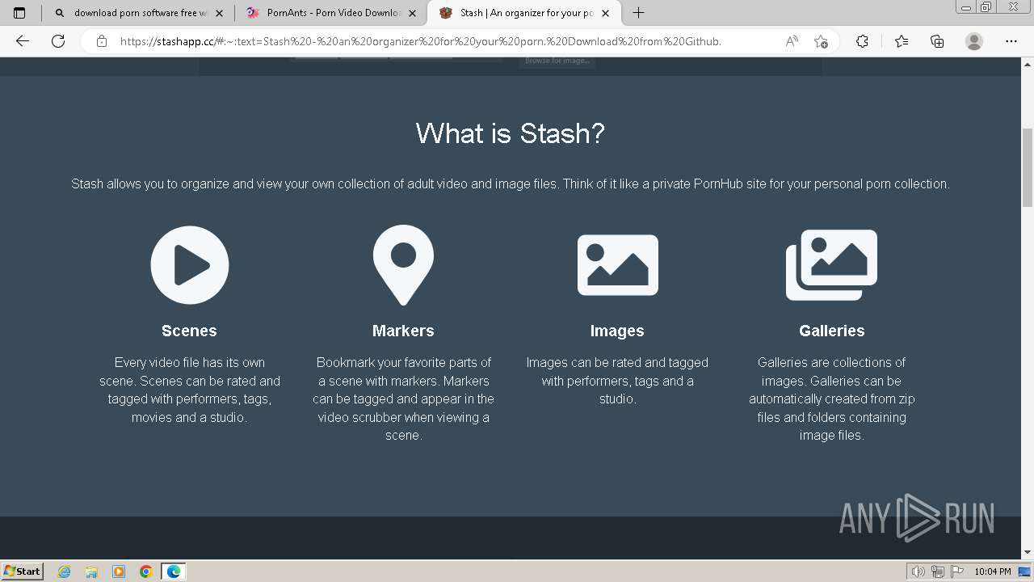Click the Markers description paragraph
The width and height of the screenshot is (1034, 582).
[403, 399]
